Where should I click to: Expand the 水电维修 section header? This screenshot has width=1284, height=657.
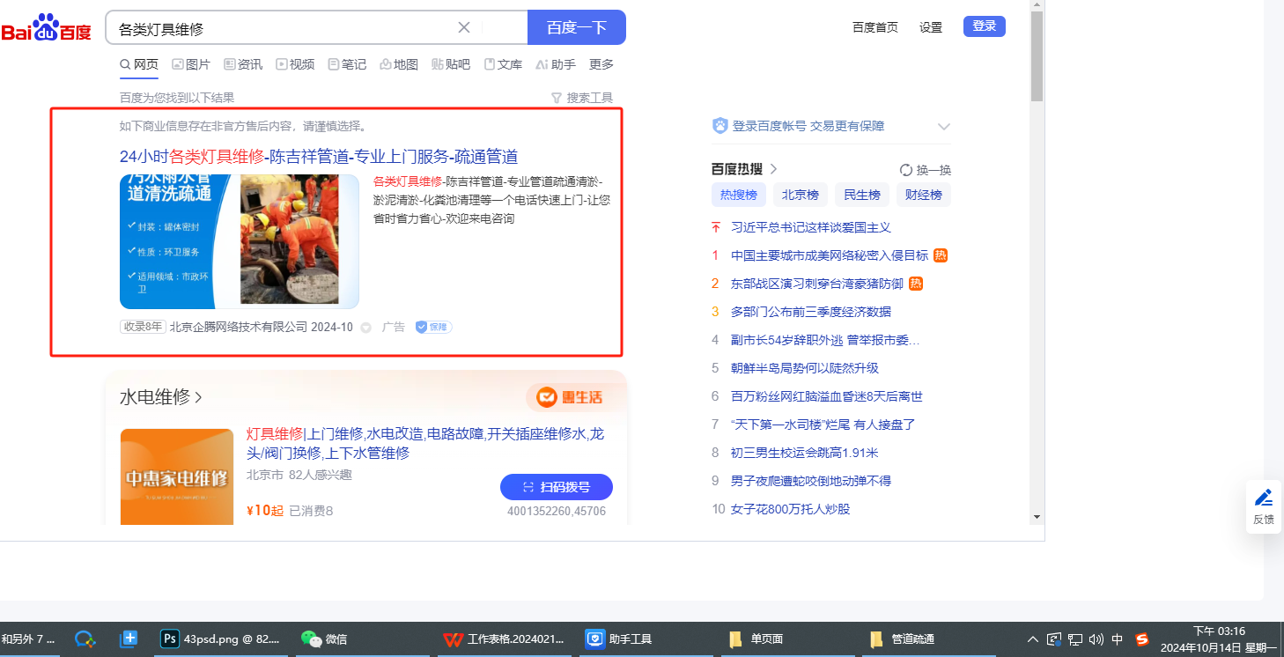tap(161, 397)
